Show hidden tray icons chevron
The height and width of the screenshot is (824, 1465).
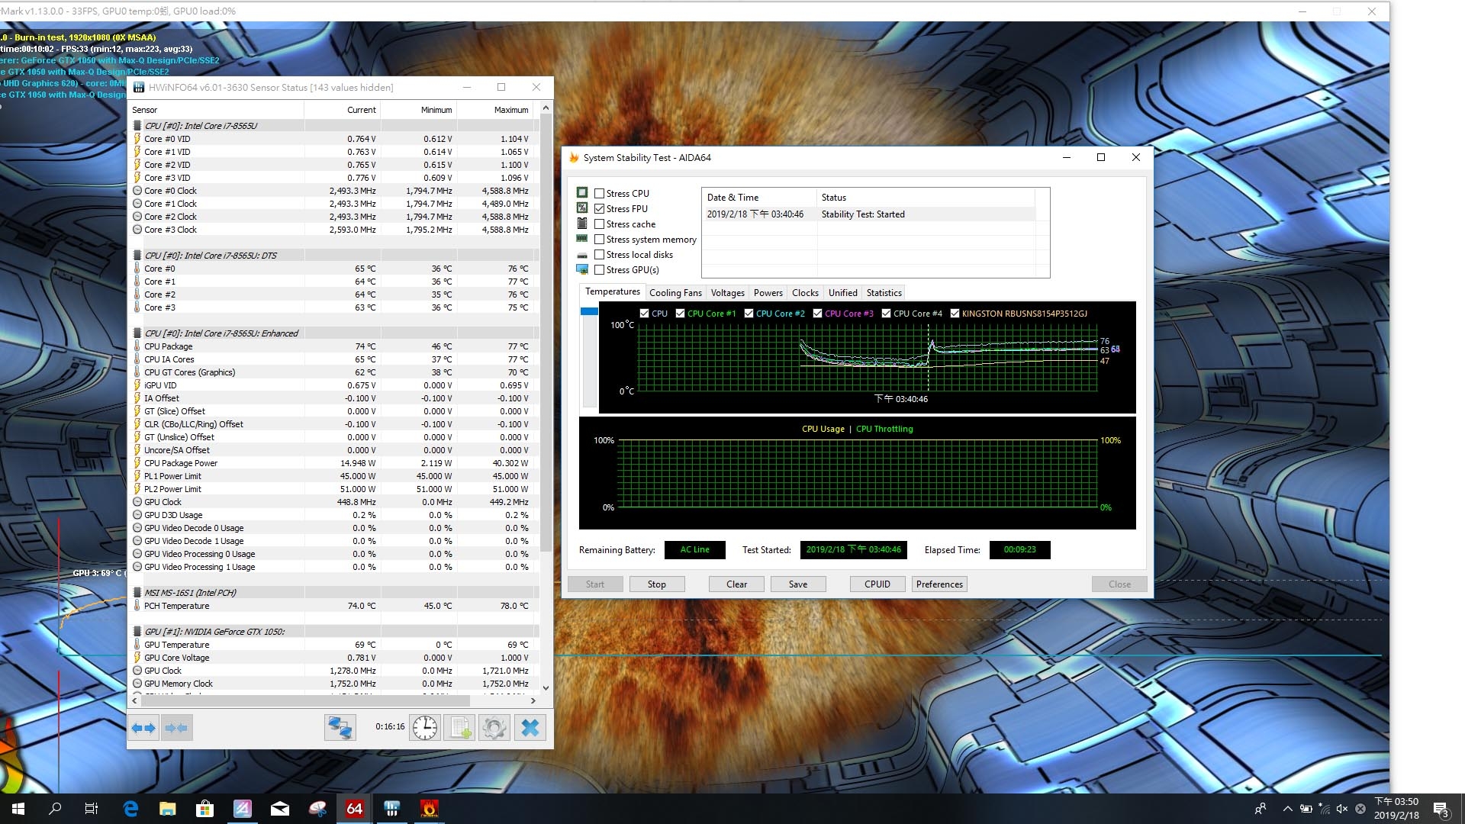(1288, 809)
